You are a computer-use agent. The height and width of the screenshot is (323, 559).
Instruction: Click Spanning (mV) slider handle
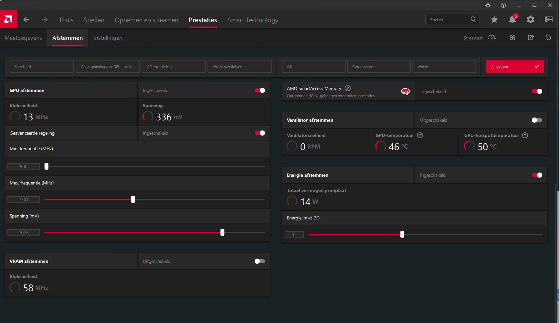pyautogui.click(x=222, y=232)
